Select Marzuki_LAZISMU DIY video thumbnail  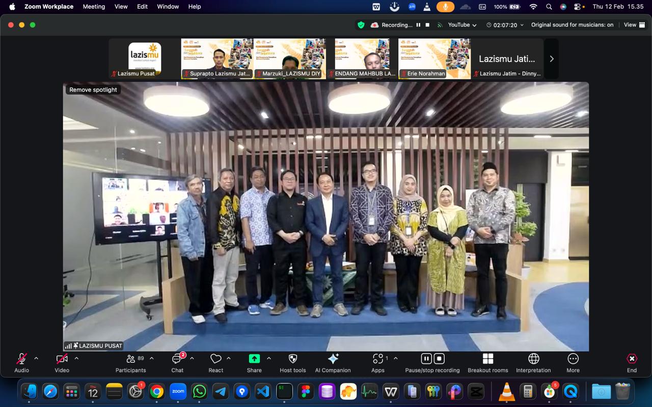tap(290, 59)
